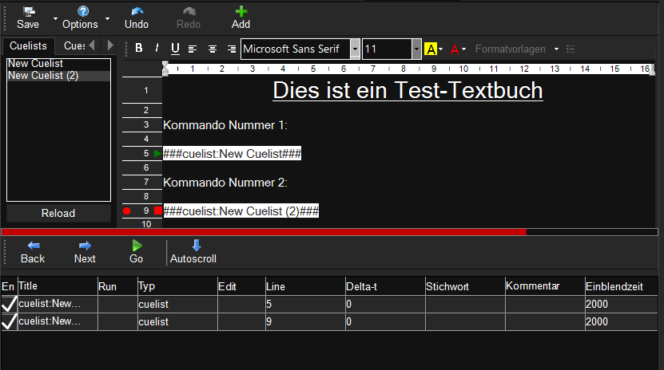This screenshot has width=664, height=370.
Task: Open the Options menu
Action: (x=80, y=18)
